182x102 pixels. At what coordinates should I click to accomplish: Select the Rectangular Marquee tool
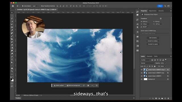tap(12, 16)
